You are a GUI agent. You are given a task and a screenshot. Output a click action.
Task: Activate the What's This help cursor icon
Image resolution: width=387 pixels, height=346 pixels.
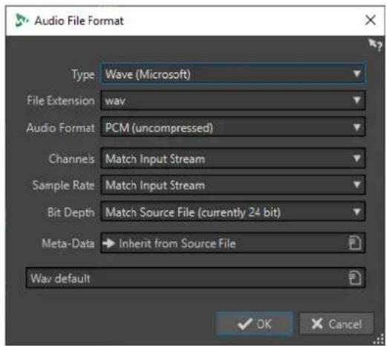point(375,45)
